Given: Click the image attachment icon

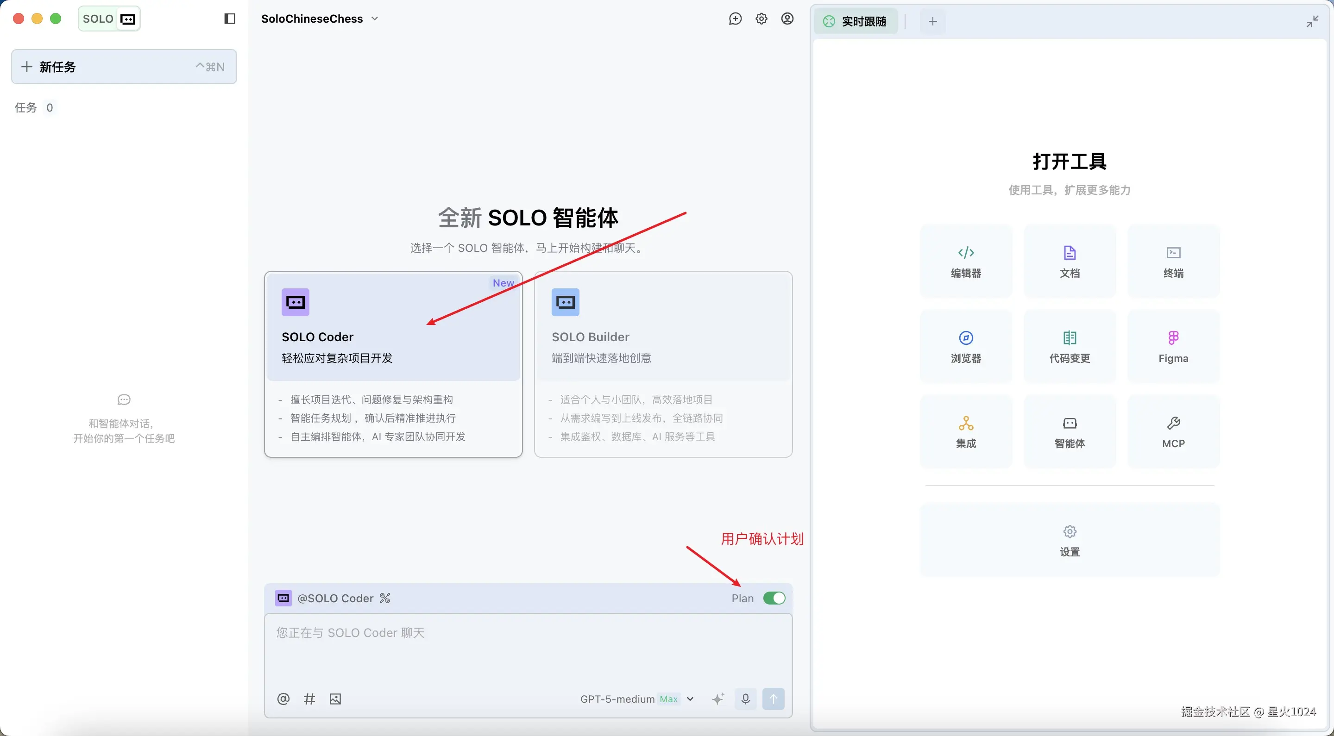Looking at the screenshot, I should click(x=335, y=699).
